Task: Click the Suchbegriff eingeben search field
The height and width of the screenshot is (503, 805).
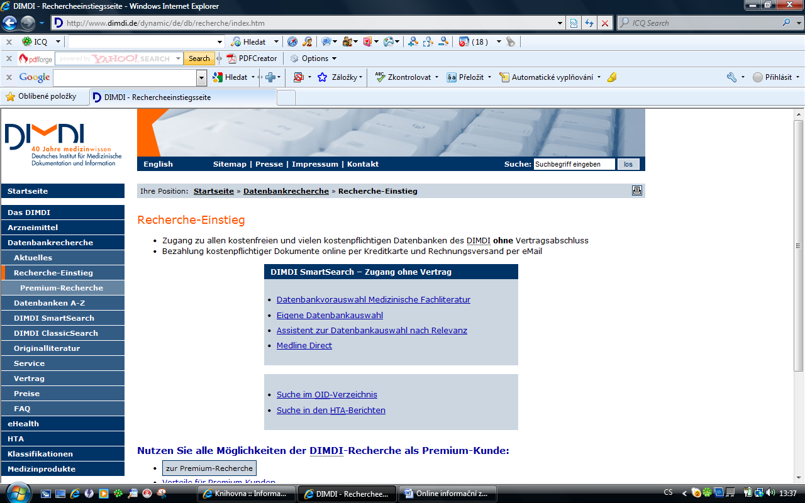Action: pos(574,164)
